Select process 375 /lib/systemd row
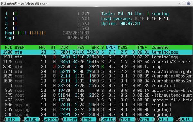The height and width of the screenshot is (122, 193). 96,95
